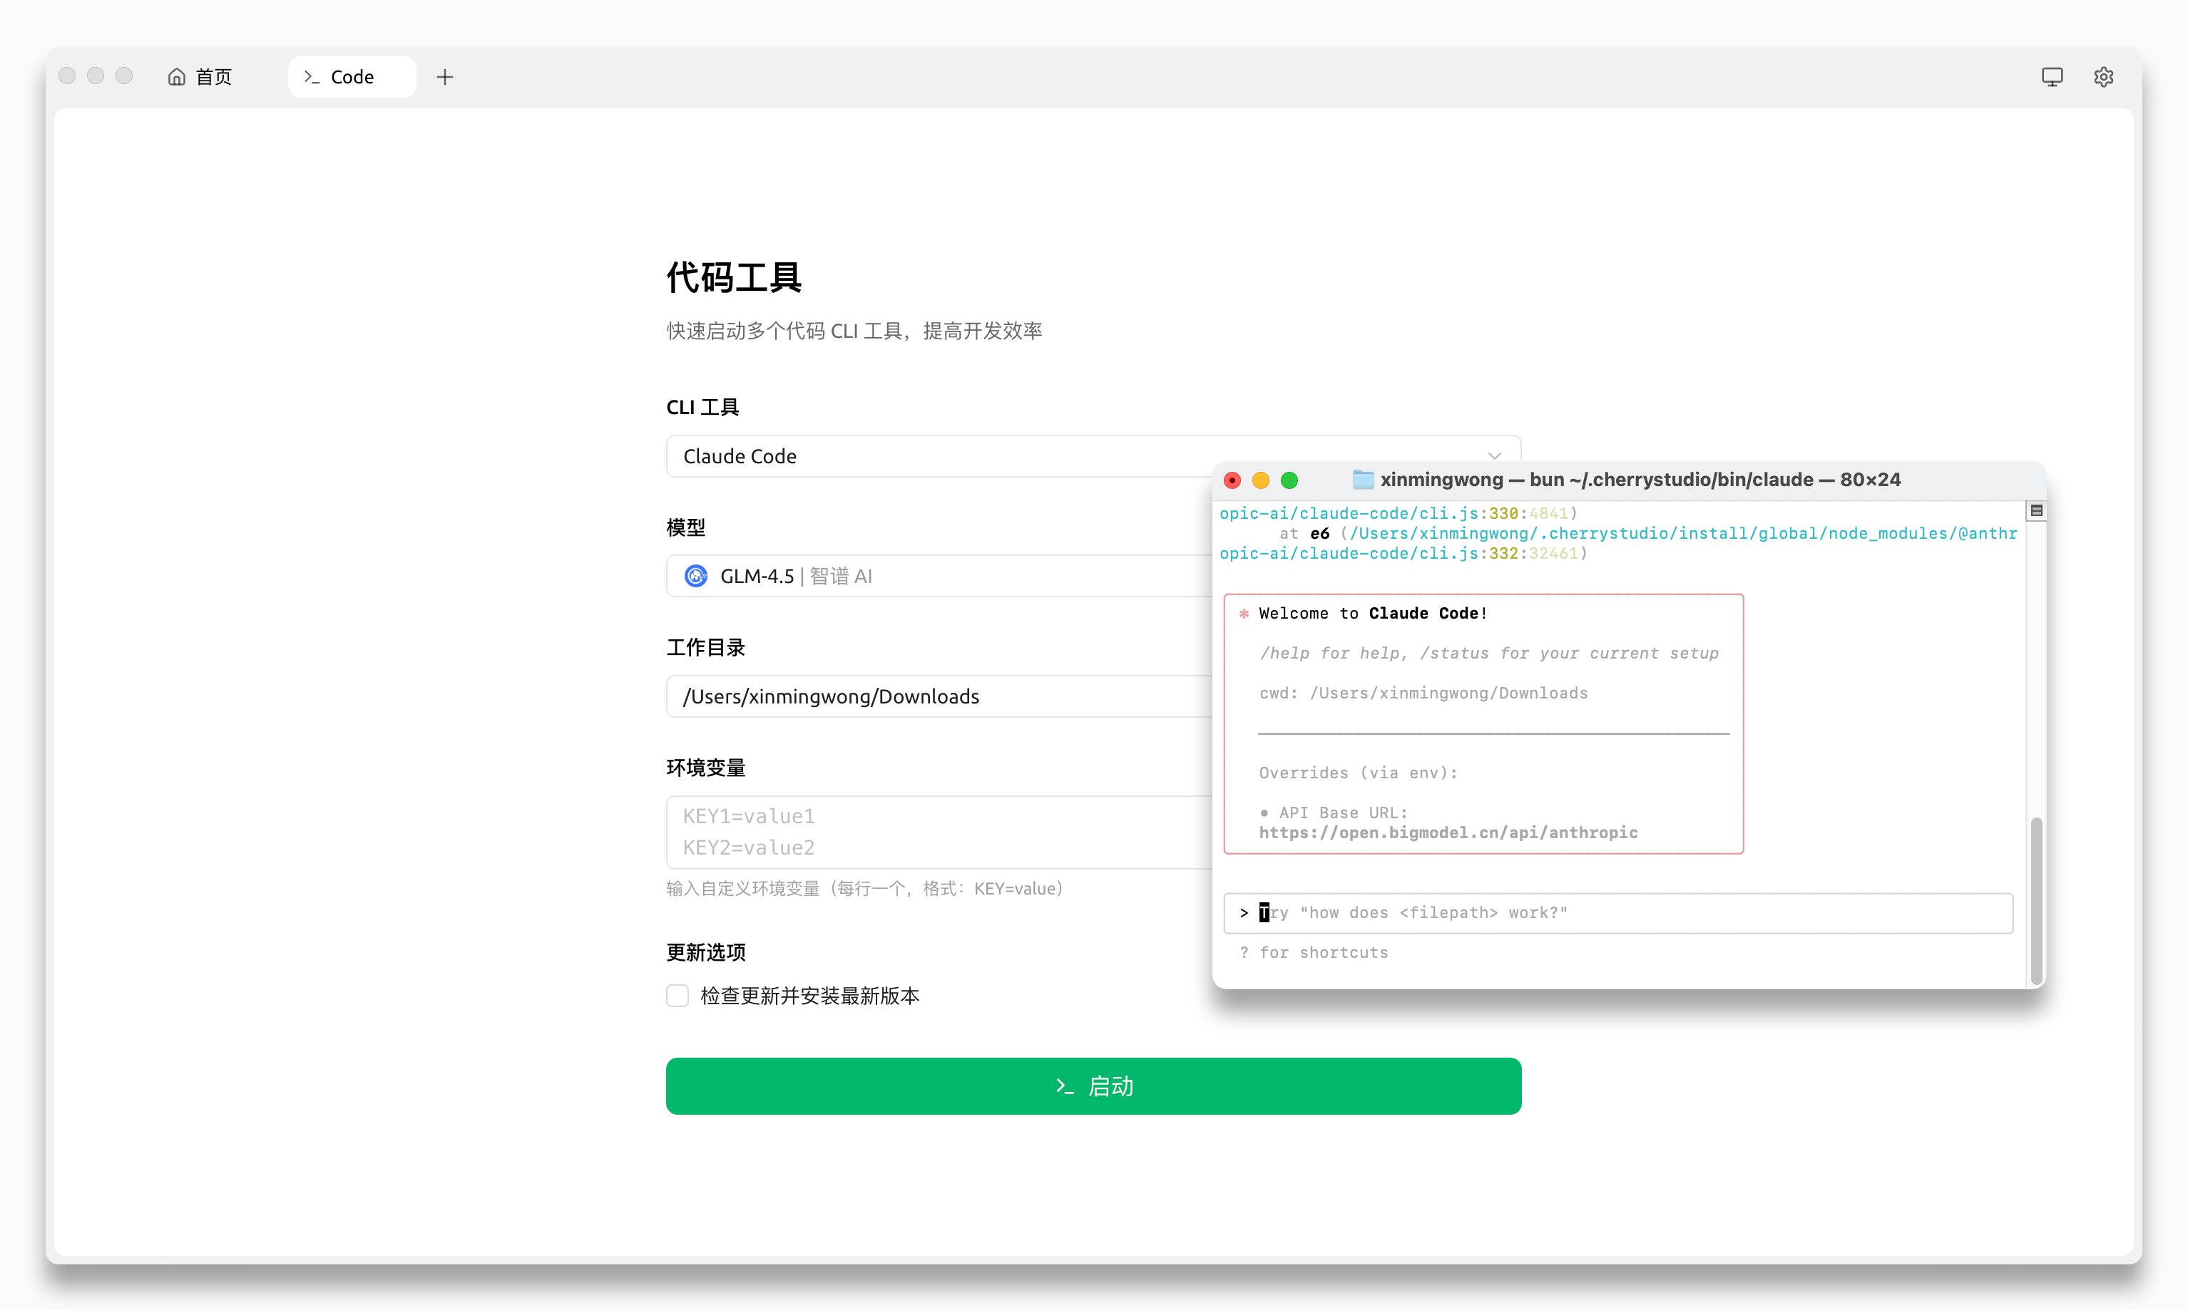Click the 智谱 AI model logo icon

(x=696, y=577)
